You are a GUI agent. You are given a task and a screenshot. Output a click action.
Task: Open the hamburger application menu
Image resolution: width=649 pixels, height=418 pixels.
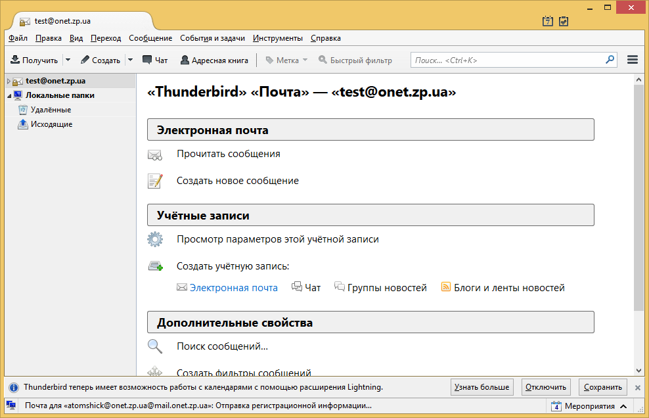(x=633, y=60)
